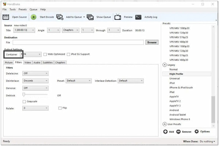Collapse the Legacy presets group
Image resolution: width=219 pixels, height=146 pixels.
click(x=165, y=65)
